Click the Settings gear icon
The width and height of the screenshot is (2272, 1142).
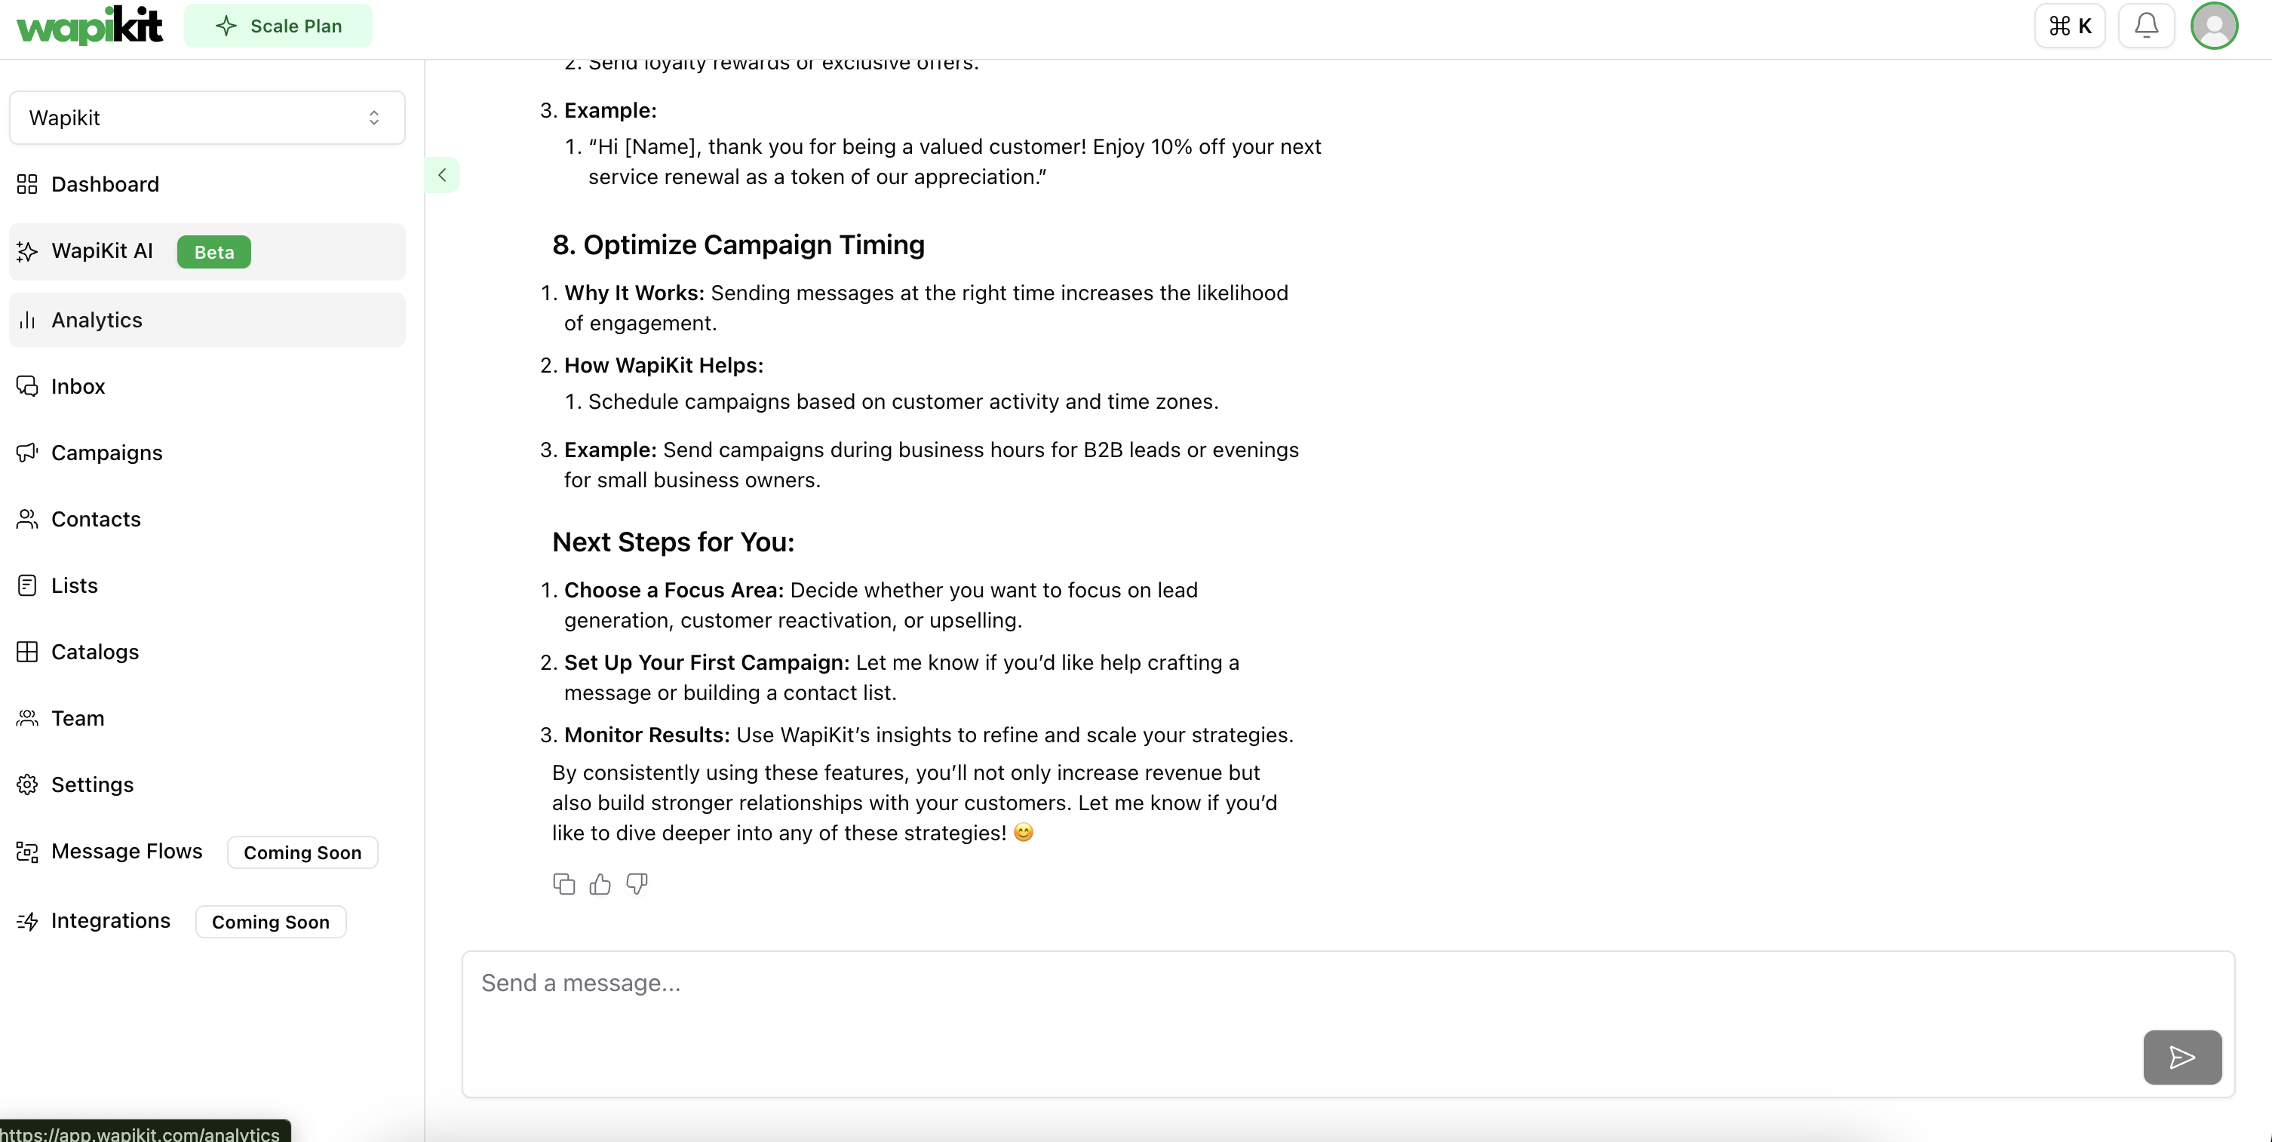[27, 785]
